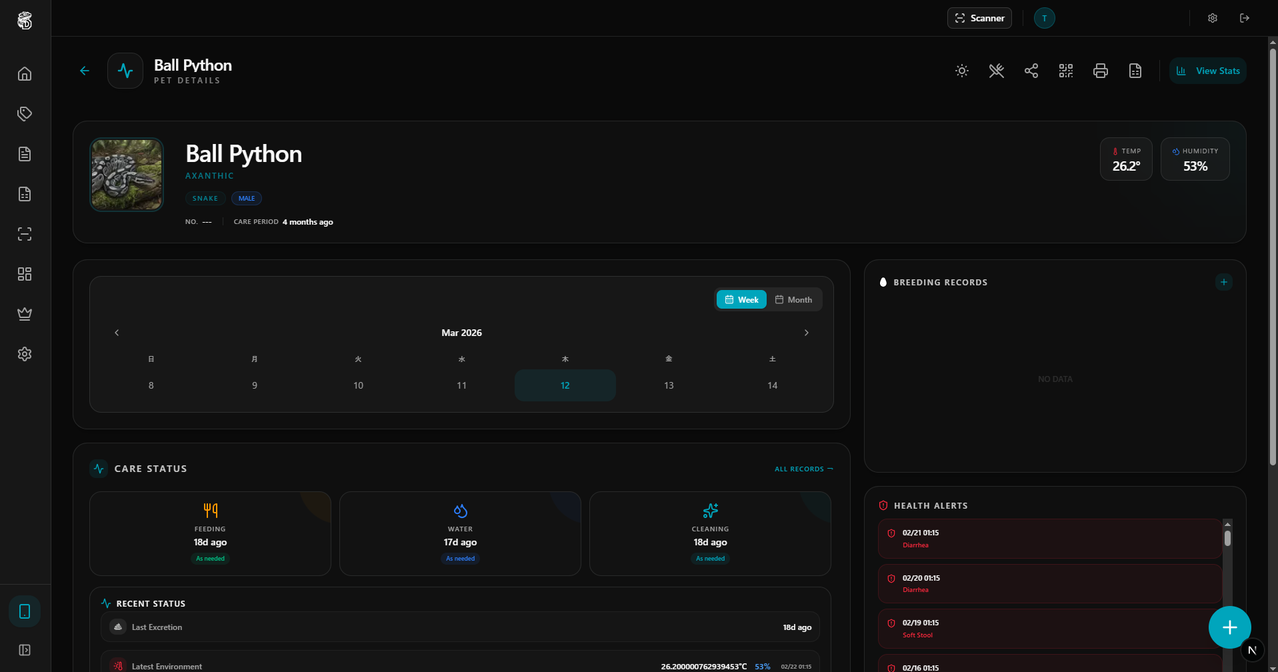Open the All Records link
Viewport: 1278px width, 672px height.
point(803,469)
